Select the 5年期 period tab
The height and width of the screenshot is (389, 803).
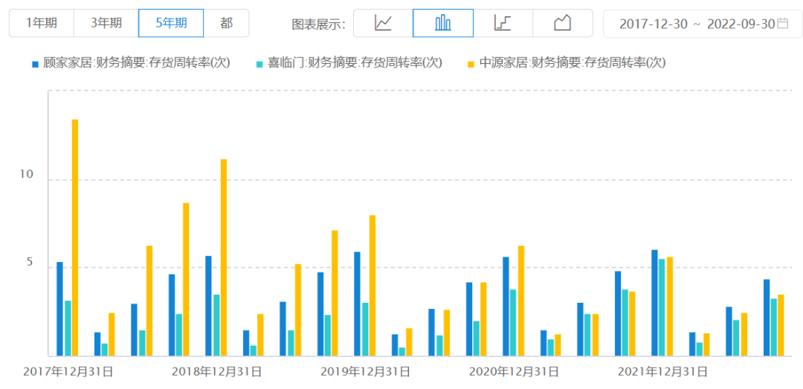[x=171, y=23]
